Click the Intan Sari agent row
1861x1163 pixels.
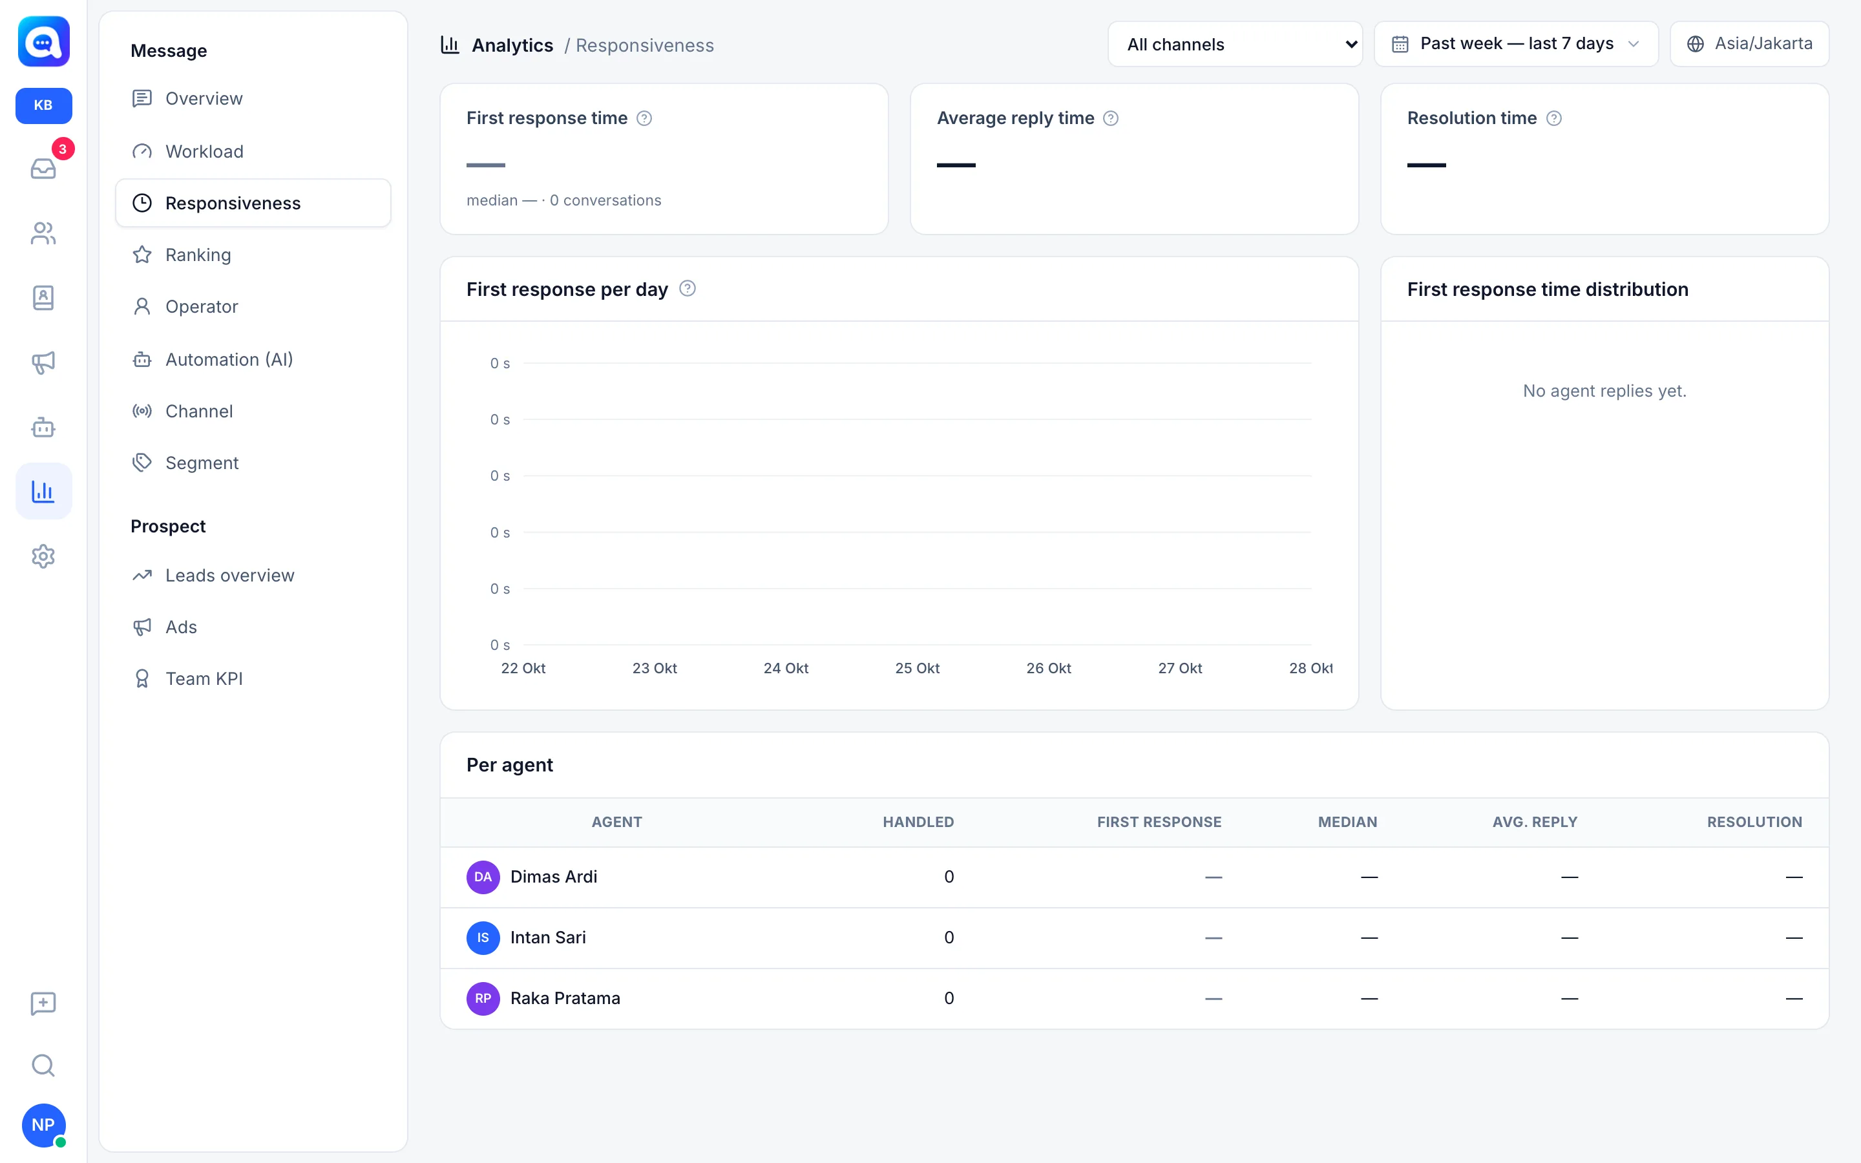[x=1134, y=938]
